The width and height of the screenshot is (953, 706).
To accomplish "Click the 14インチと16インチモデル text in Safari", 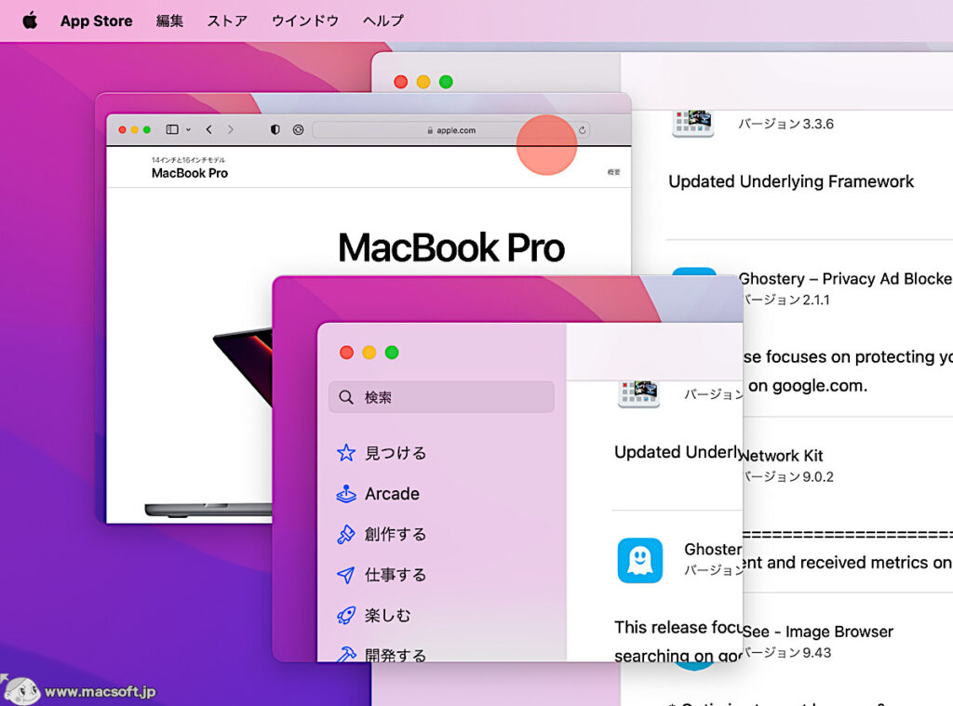I will pyautogui.click(x=188, y=160).
